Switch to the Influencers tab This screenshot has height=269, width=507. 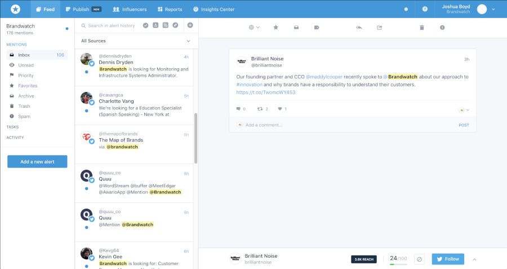130,9
